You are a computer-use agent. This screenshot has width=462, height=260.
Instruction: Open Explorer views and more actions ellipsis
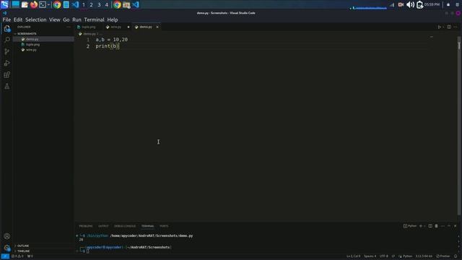click(69, 27)
